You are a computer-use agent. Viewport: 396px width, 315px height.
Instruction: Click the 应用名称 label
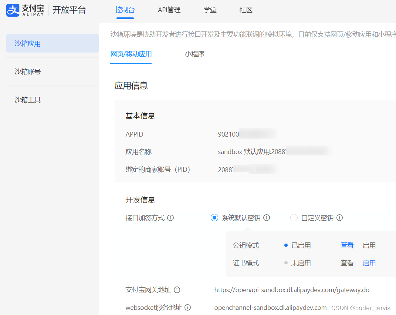pyautogui.click(x=138, y=152)
